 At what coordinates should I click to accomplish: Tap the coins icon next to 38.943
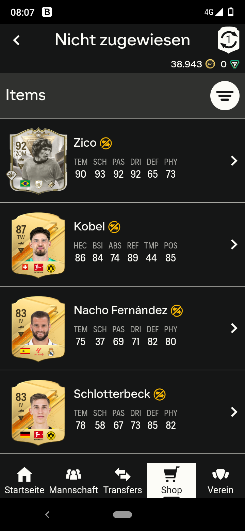click(x=210, y=64)
